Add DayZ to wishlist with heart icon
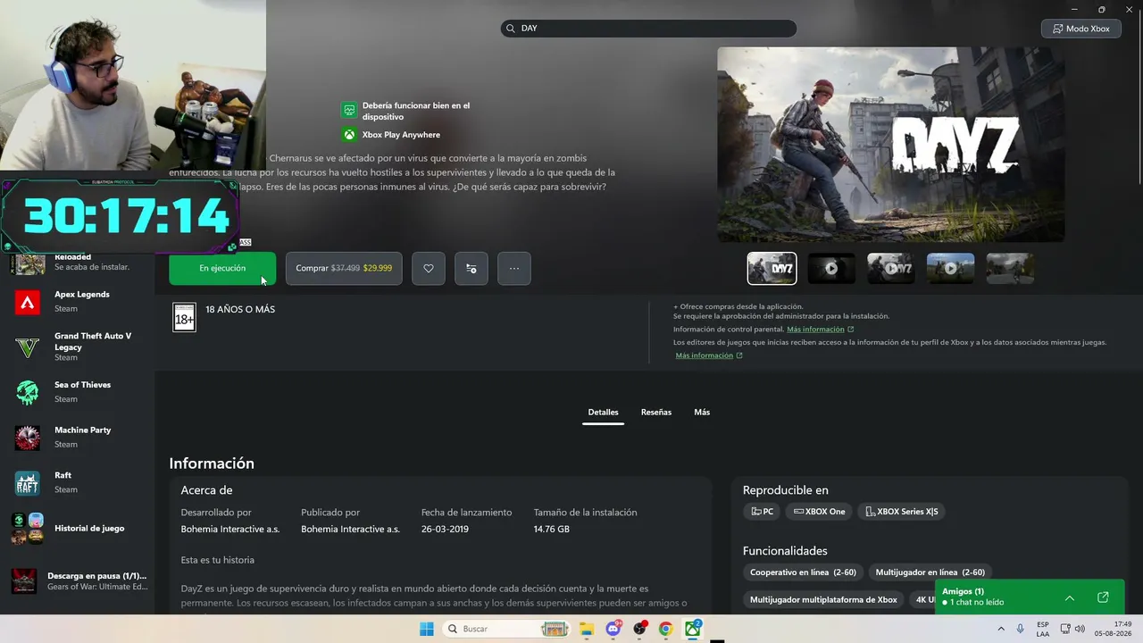This screenshot has width=1143, height=643. pos(429,268)
